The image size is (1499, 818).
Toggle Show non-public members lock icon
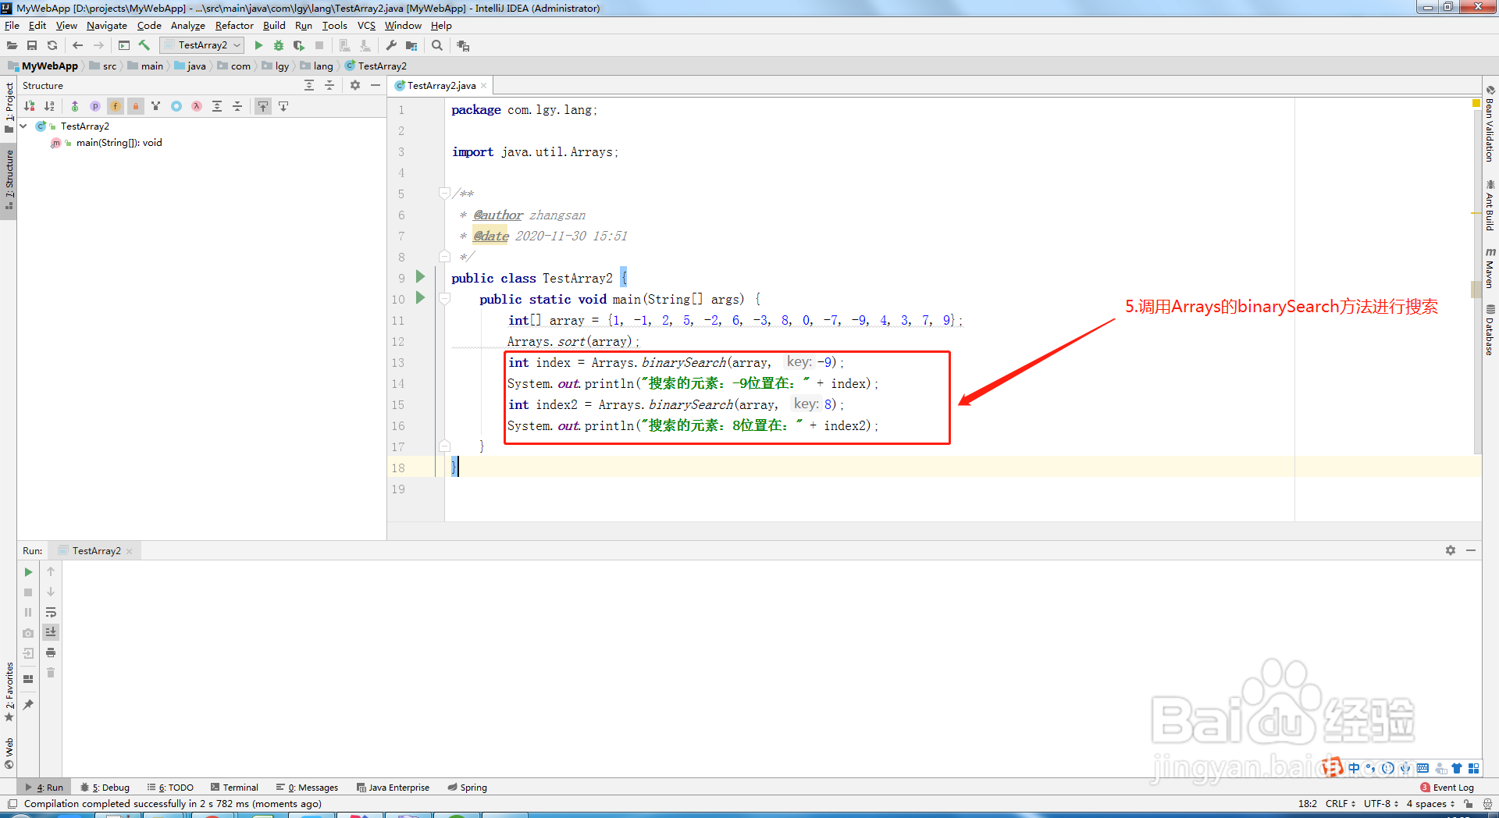(x=136, y=106)
